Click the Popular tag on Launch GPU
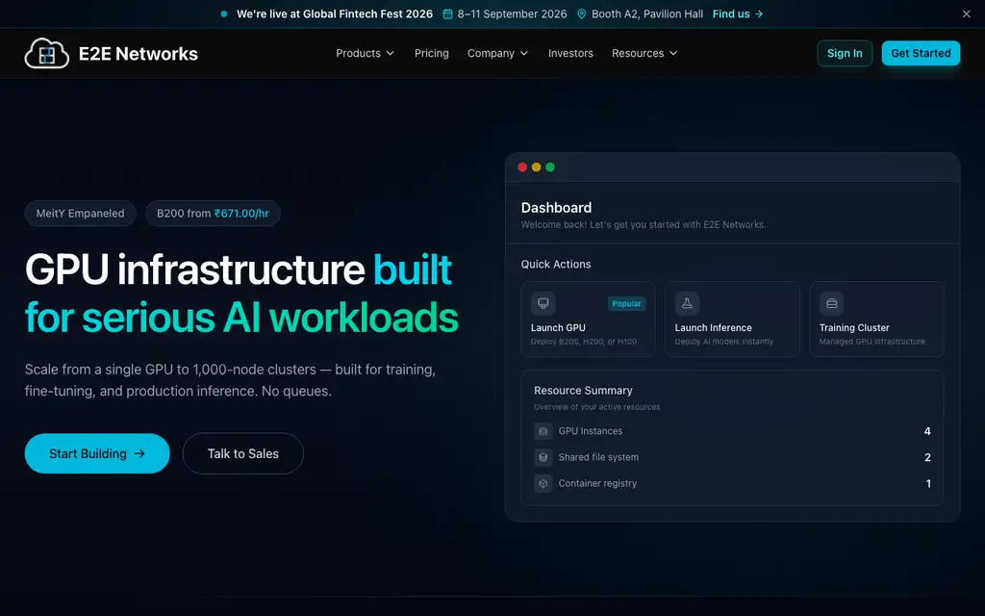Viewport: 985px width, 616px height. (x=626, y=303)
